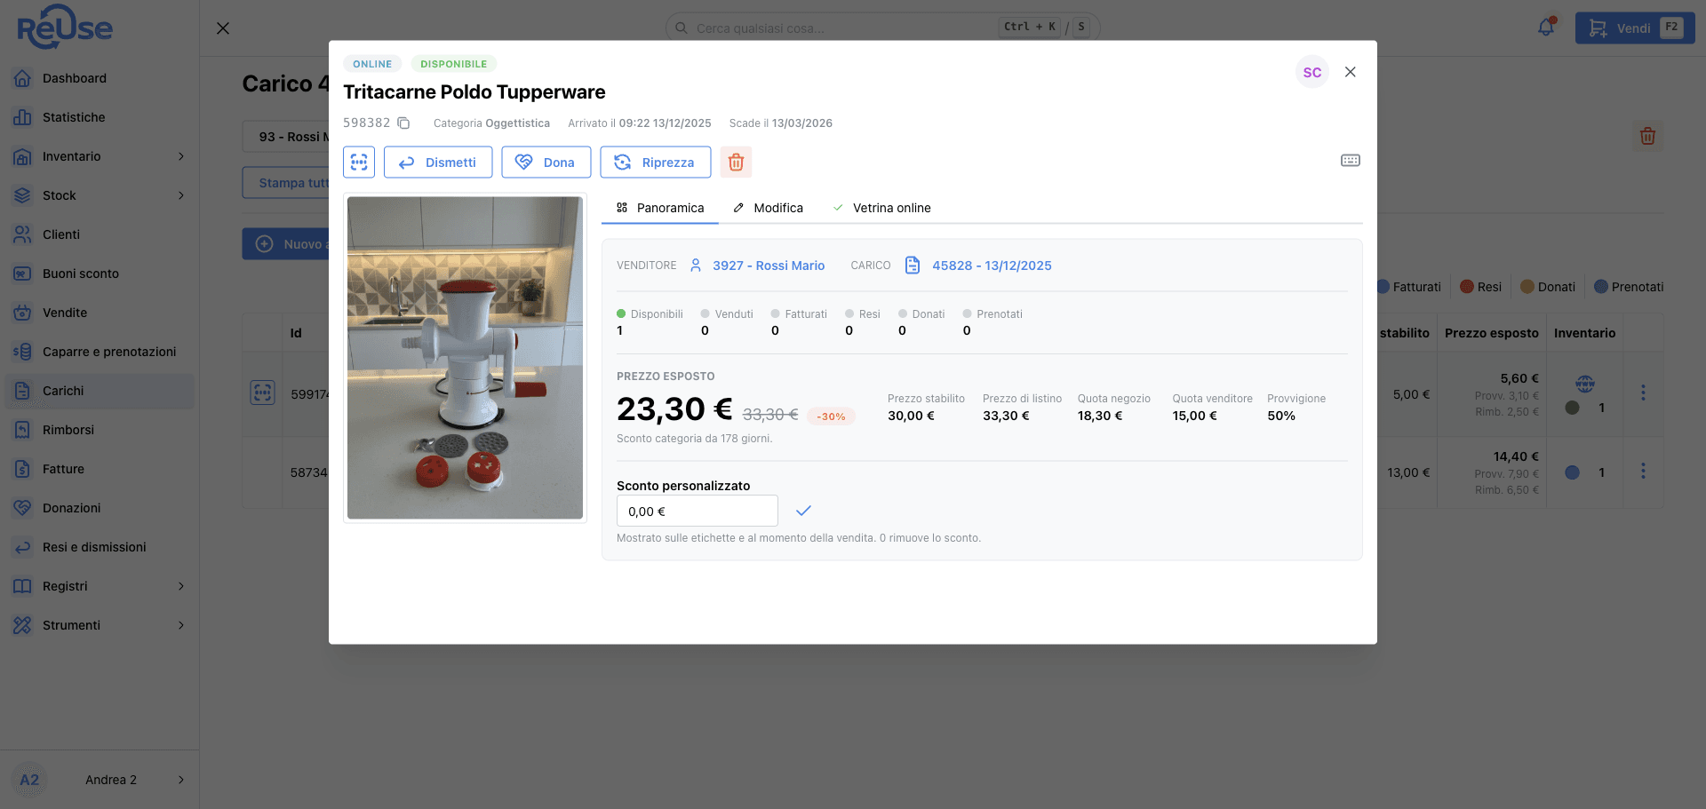Screen dimensions: 1706x809
Task: Close the Tritacarne item dialog
Action: click(x=1351, y=72)
